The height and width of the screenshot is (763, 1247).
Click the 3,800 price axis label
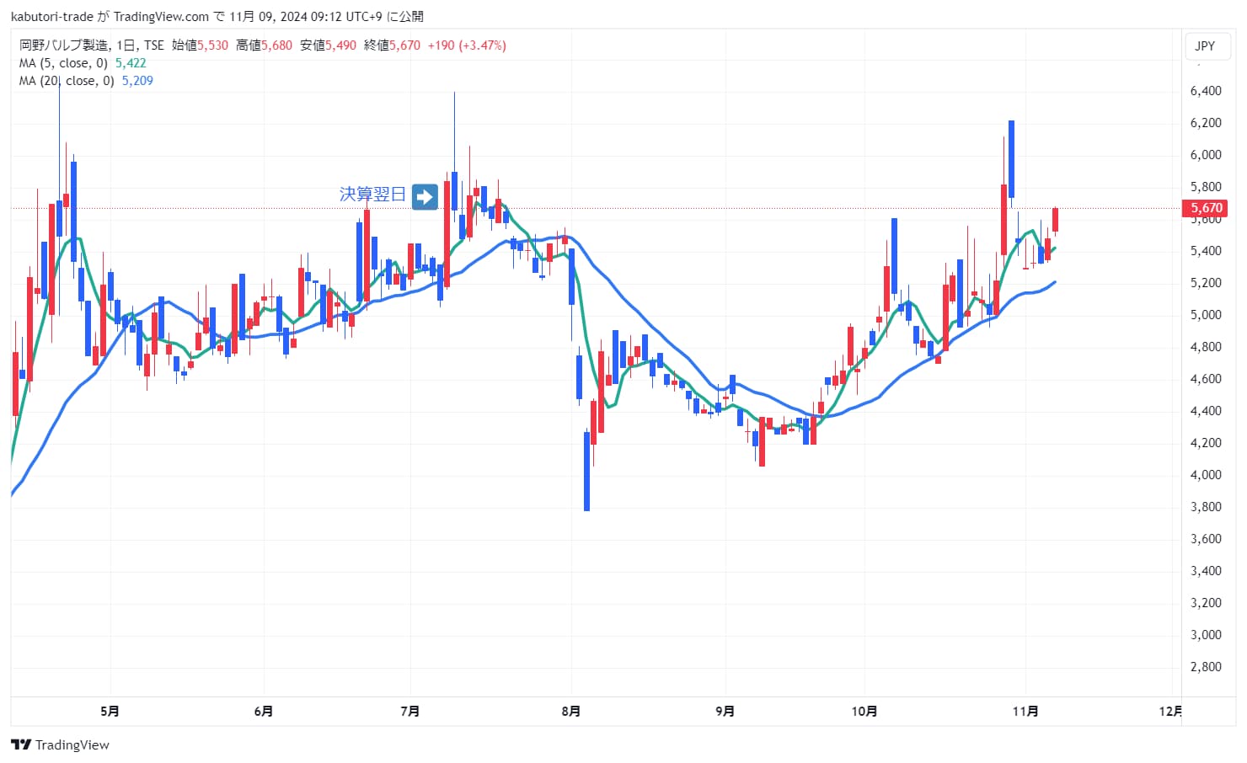pos(1206,507)
